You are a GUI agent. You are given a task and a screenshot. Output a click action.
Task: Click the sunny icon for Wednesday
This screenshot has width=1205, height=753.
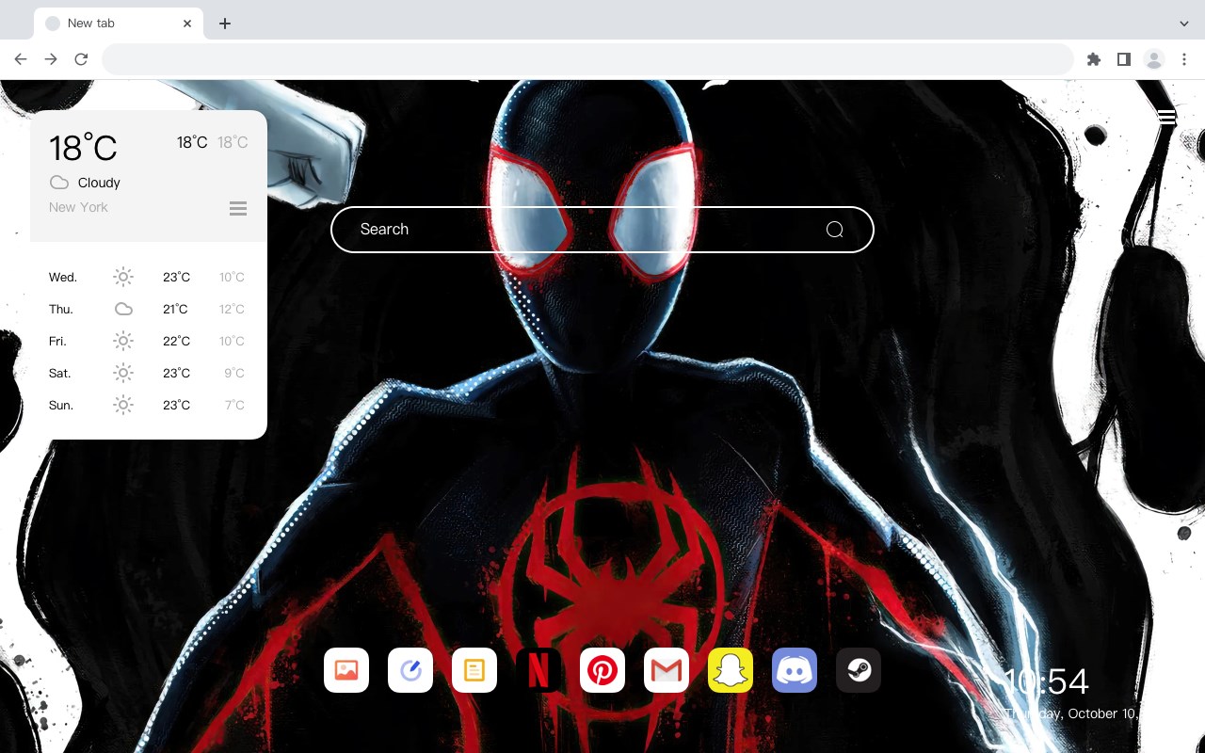[123, 277]
